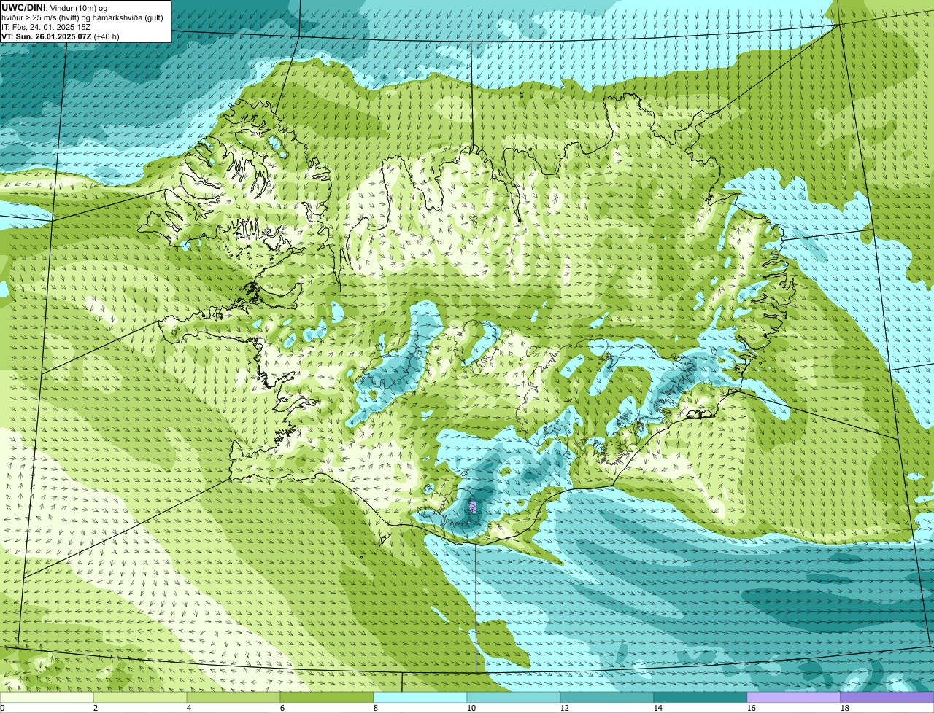Click the 0–2 m/s palest legend color
The height and width of the screenshot is (713, 934).
coord(47,698)
